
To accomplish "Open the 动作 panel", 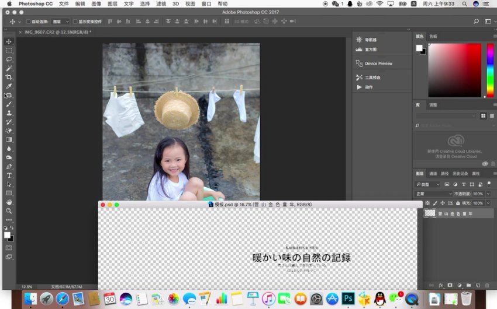I will pos(364,87).
